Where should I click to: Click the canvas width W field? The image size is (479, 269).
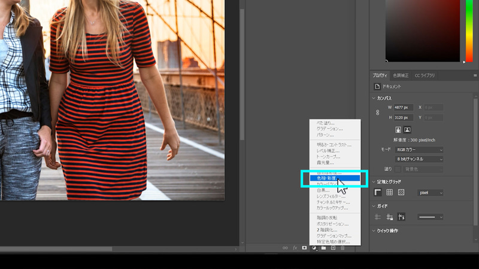pyautogui.click(x=404, y=108)
